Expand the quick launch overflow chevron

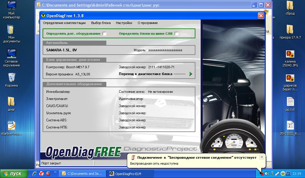pos(55,172)
